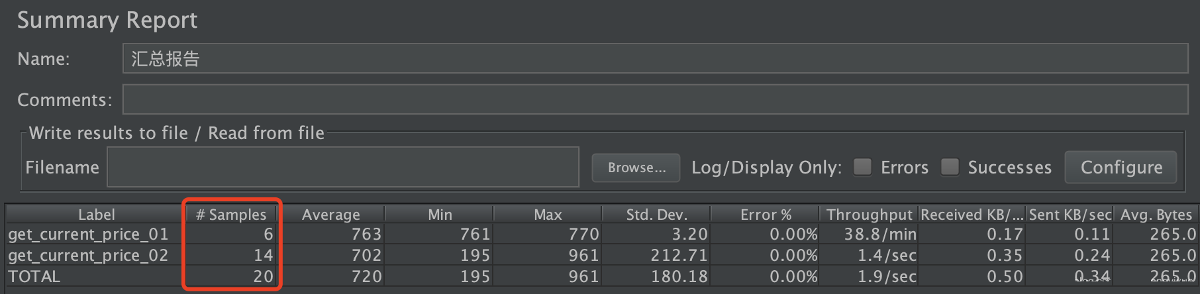
Task: Focus the Comments input field
Action: pos(654,100)
